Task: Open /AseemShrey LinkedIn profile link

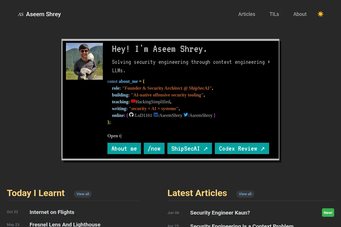Action: click(170, 115)
